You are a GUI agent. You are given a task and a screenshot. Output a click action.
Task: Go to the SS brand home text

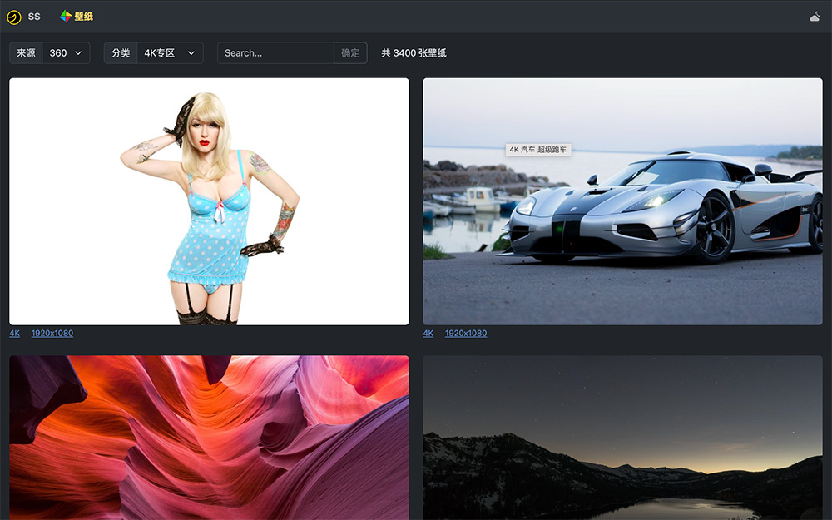click(34, 17)
